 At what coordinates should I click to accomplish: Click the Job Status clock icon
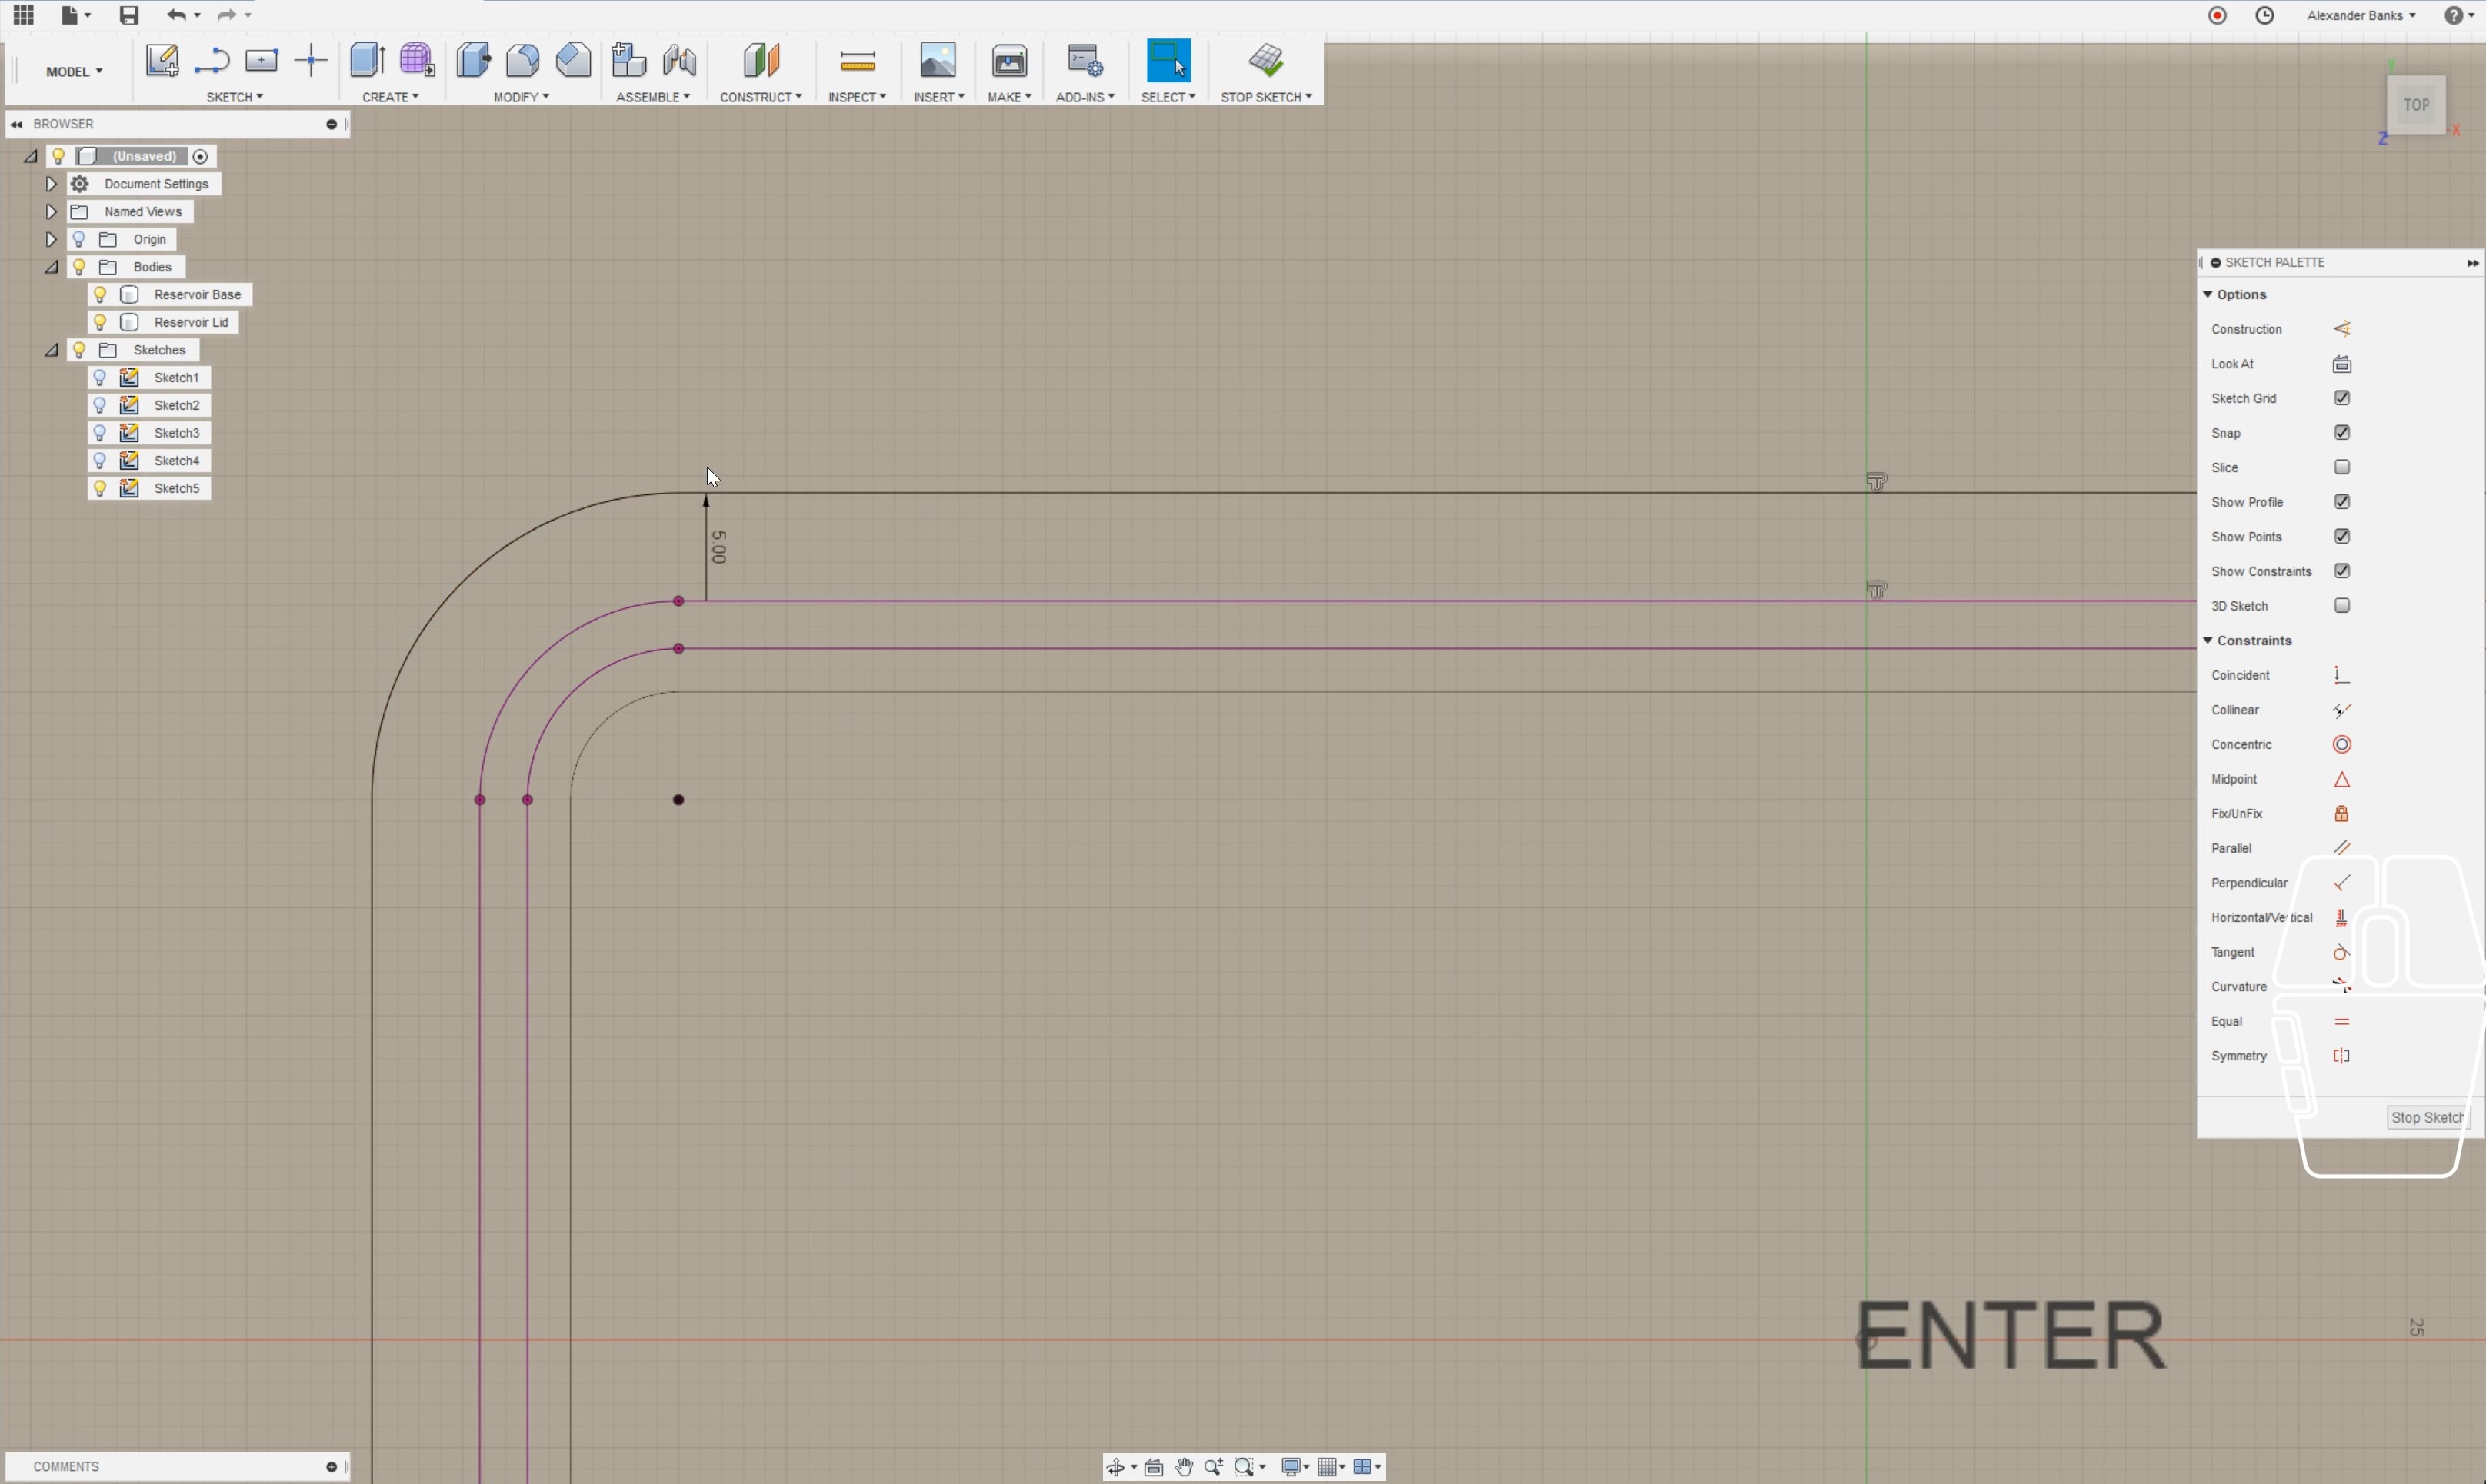(x=2264, y=15)
